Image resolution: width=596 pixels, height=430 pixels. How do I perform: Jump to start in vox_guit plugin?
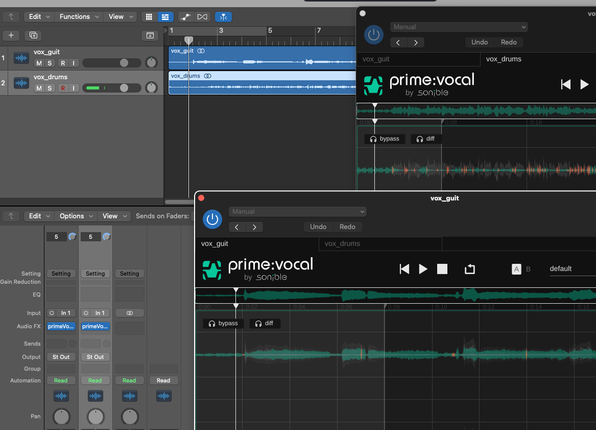[404, 269]
